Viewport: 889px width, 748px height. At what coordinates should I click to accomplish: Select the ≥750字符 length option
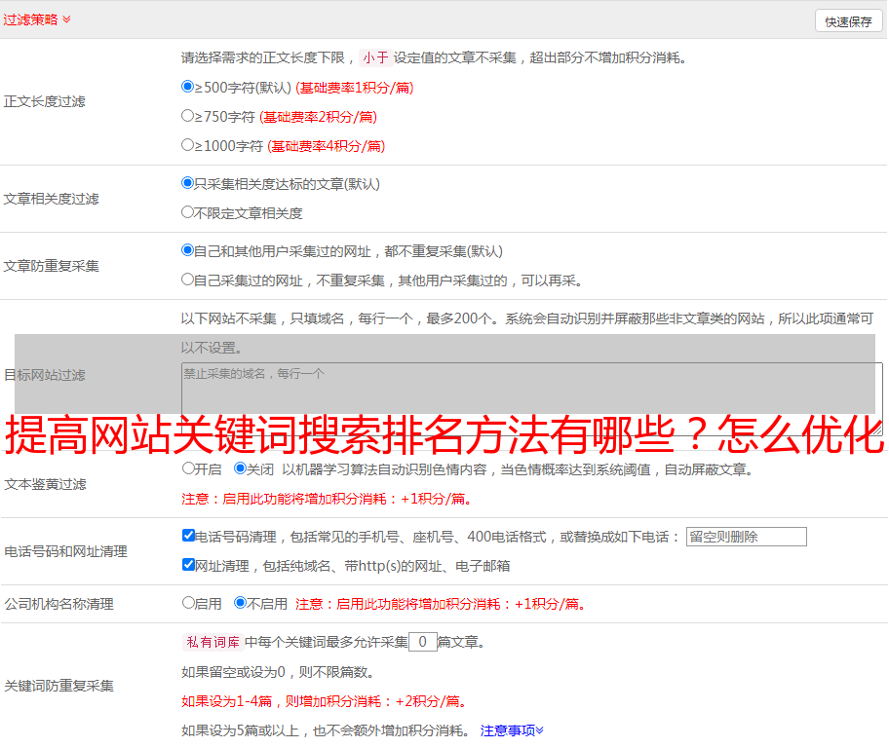pos(187,116)
